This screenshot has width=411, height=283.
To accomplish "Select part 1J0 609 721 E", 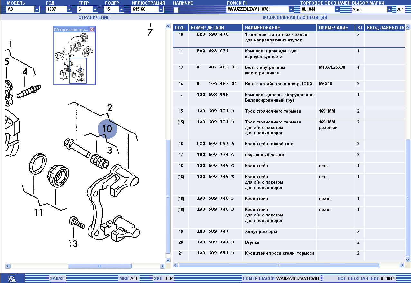I will (215, 111).
